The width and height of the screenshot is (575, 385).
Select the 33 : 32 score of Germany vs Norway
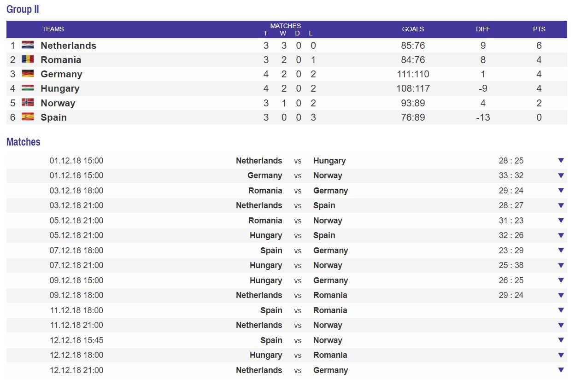(x=511, y=175)
